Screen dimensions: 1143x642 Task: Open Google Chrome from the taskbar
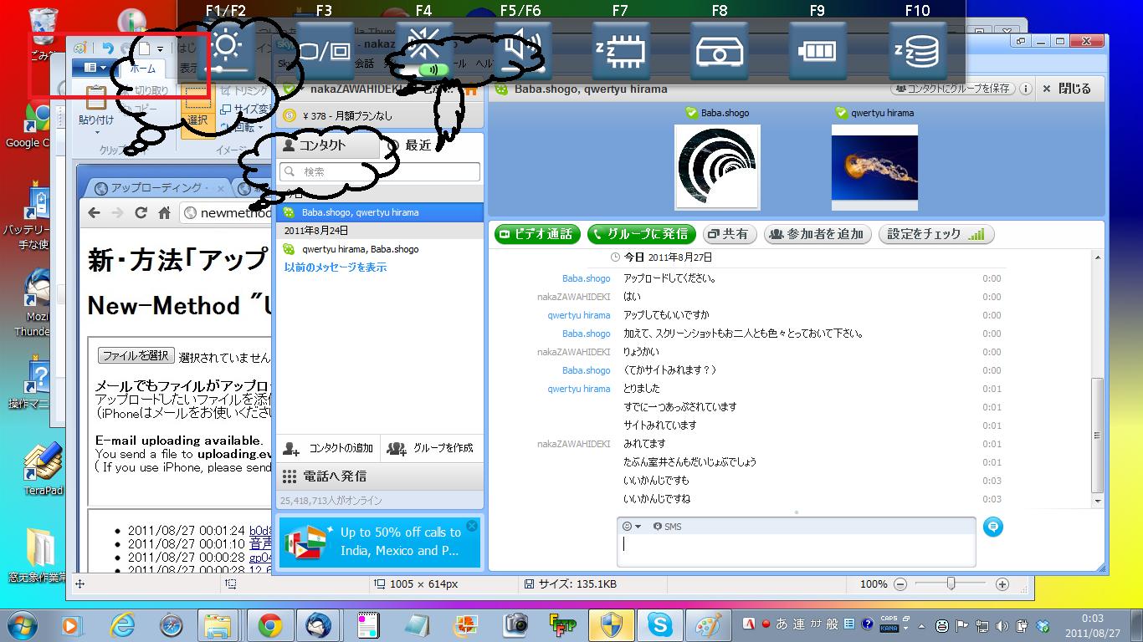click(x=269, y=624)
